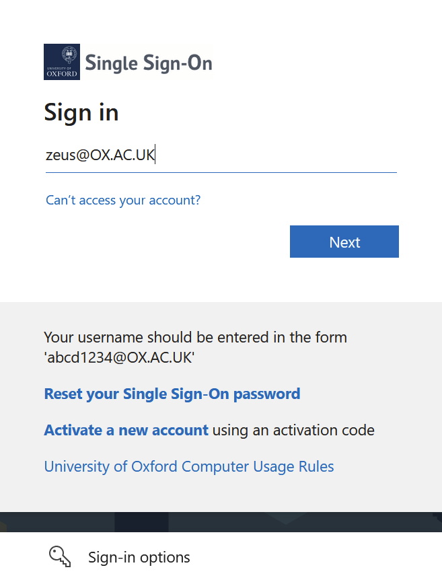442x580 pixels.
Task: Click the key icon beside Sign-in options
Action: coord(60,556)
